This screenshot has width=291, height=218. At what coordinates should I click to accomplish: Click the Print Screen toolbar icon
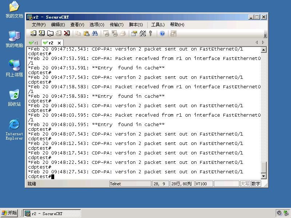click(106, 33)
